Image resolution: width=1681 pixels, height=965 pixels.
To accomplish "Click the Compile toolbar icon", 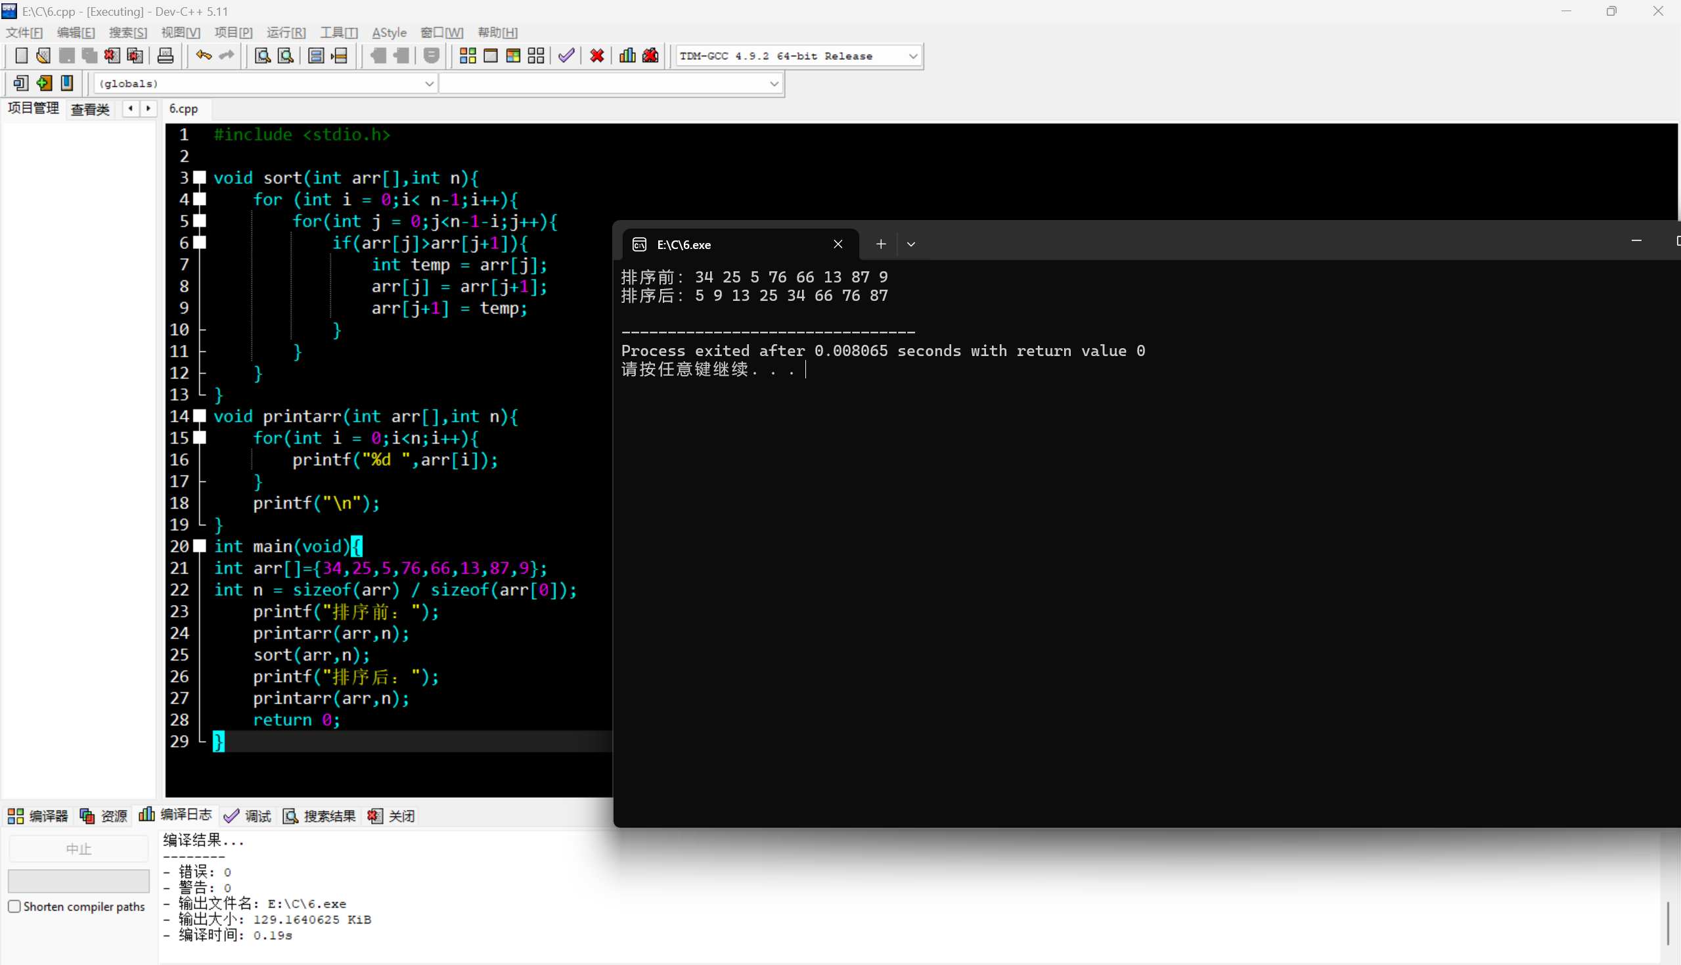I will 468,56.
